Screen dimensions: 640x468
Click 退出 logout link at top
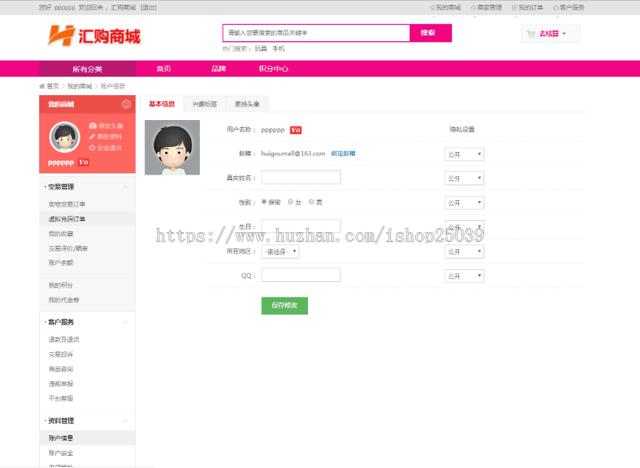pyautogui.click(x=149, y=7)
